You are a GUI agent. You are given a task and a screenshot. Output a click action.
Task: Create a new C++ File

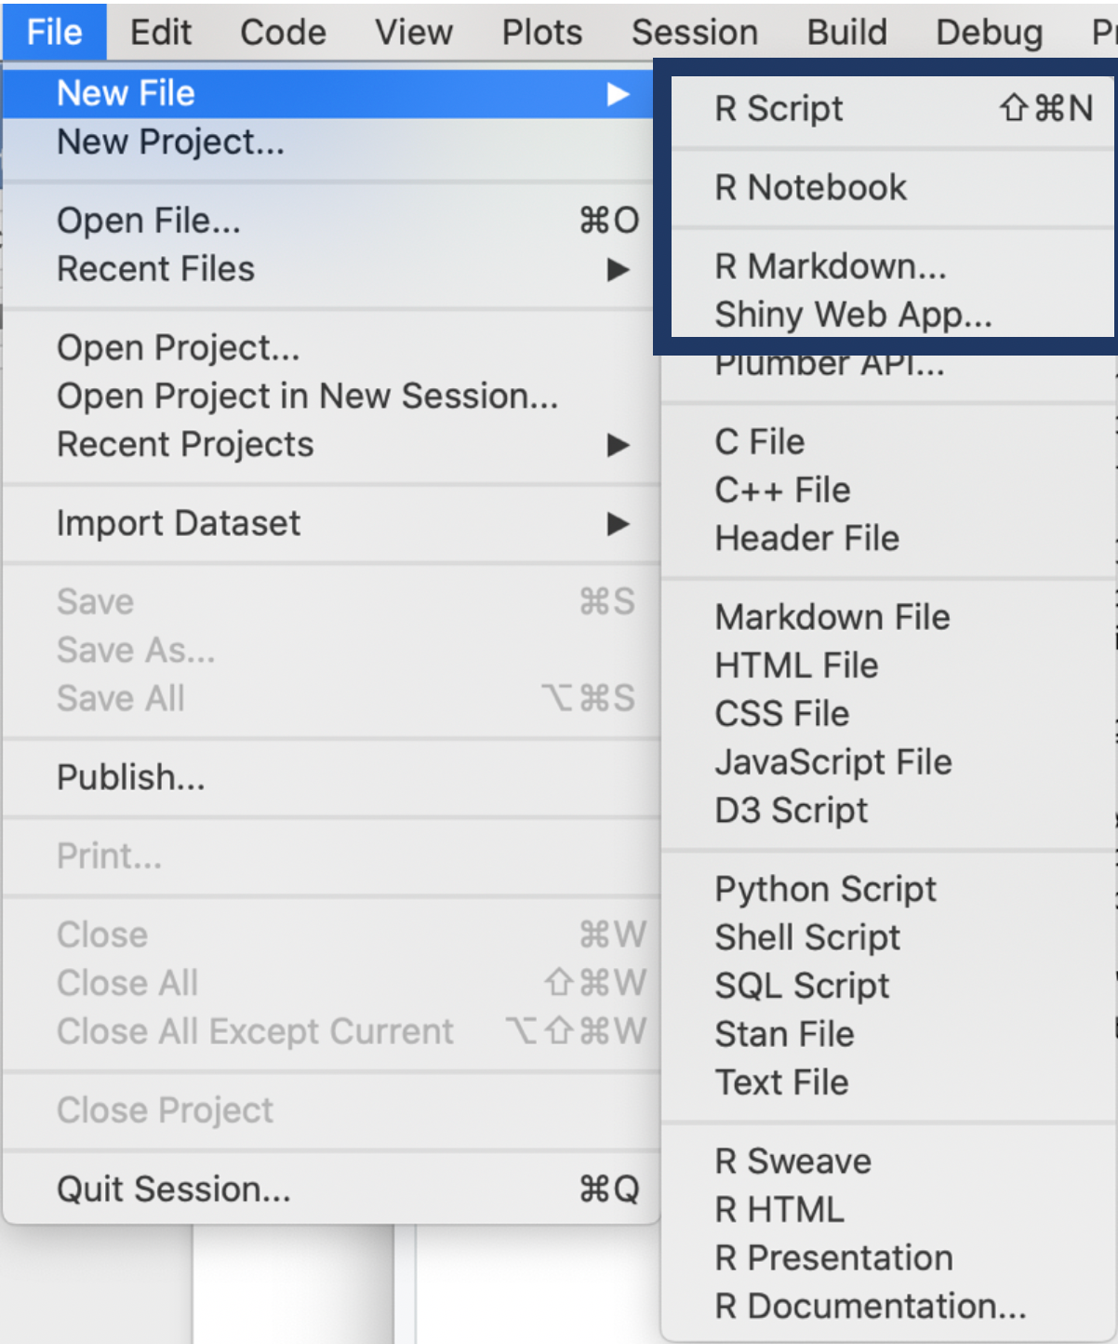pos(782,491)
